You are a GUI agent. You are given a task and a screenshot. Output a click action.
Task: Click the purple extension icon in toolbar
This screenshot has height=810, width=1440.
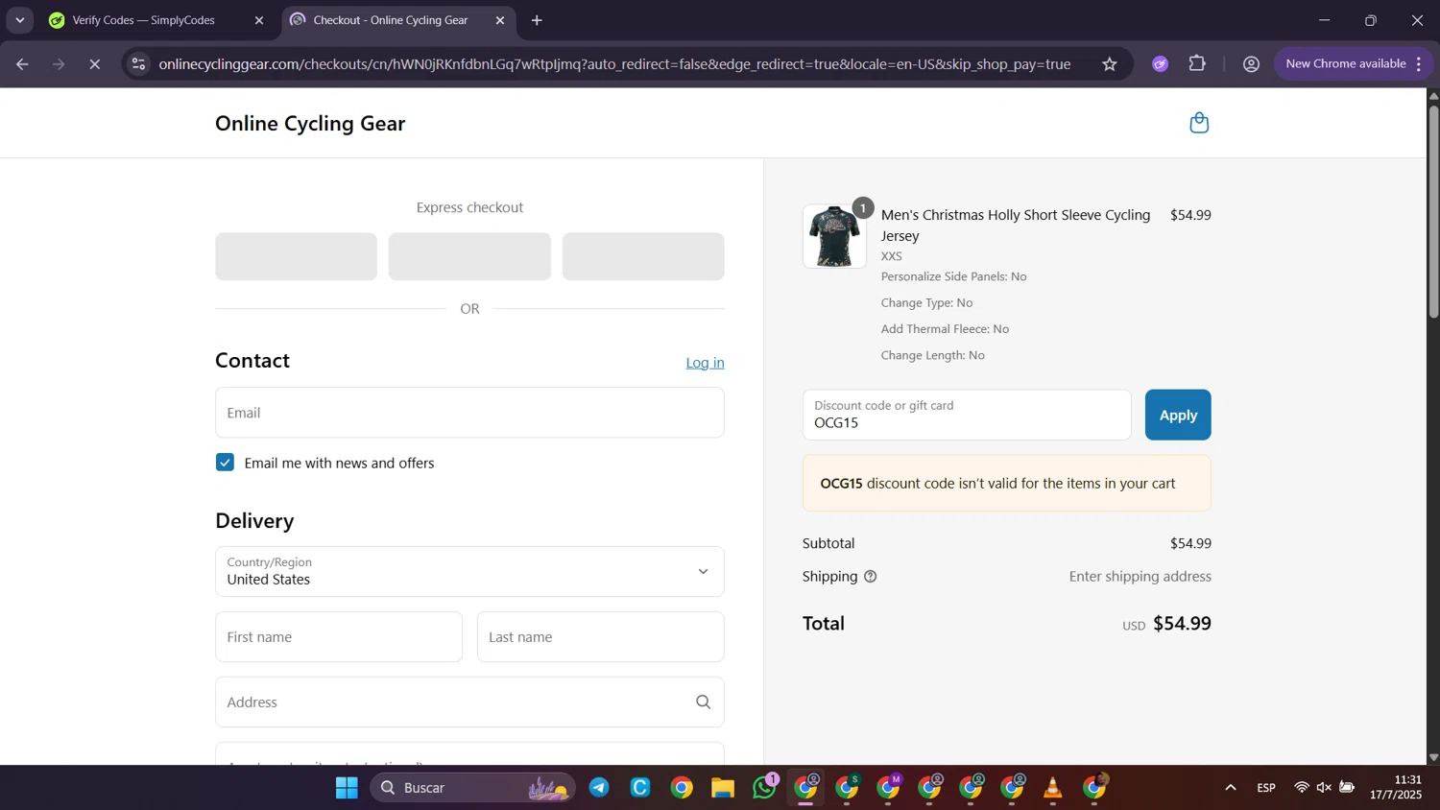point(1161,64)
